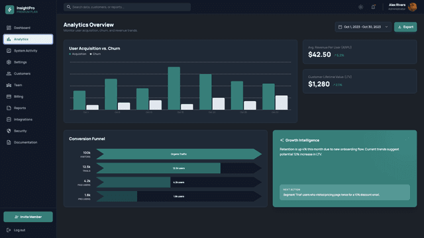Open the Security sidebar item
Viewport: 424px width, 238px height.
(x=28, y=131)
